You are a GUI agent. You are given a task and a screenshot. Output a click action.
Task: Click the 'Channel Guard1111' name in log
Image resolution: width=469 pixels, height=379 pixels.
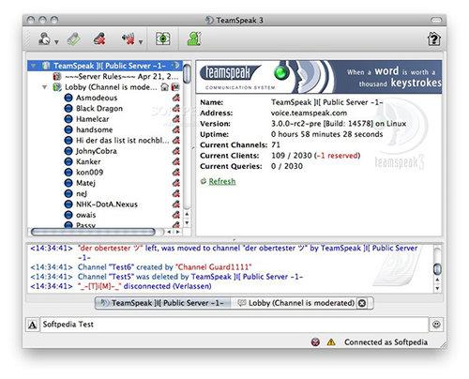coord(214,267)
